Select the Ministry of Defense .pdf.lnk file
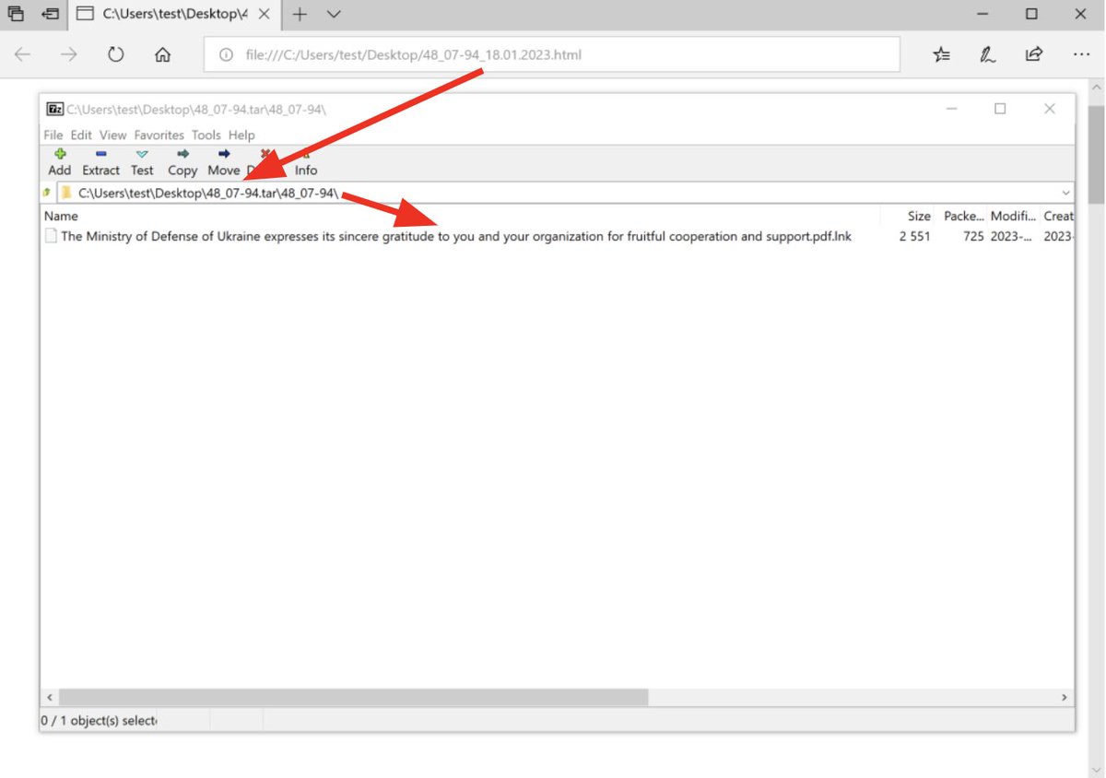The width and height of the screenshot is (1106, 778). pyautogui.click(x=448, y=236)
